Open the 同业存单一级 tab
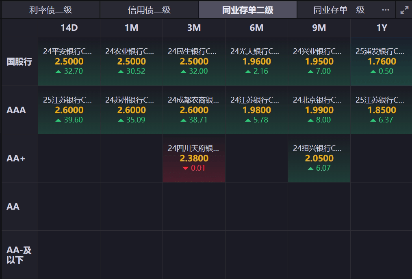This screenshot has height=279, width=412. [x=339, y=10]
